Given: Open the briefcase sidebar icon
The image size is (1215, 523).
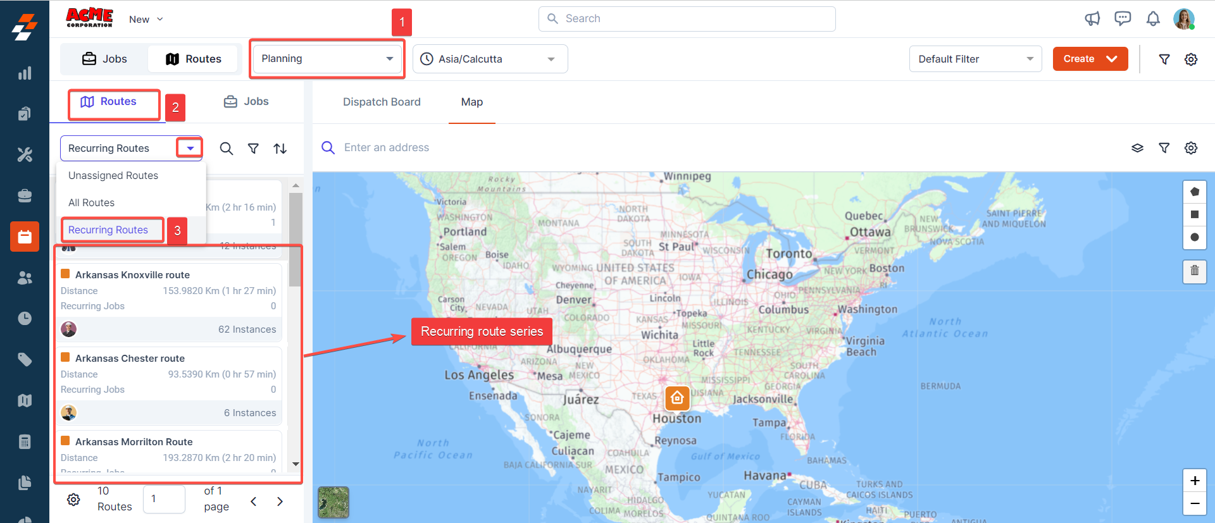Looking at the screenshot, I should tap(25, 195).
